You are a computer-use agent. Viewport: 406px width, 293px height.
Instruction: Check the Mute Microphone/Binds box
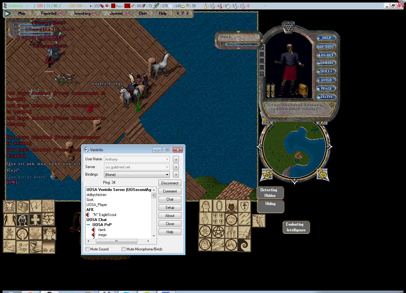[x=124, y=249]
